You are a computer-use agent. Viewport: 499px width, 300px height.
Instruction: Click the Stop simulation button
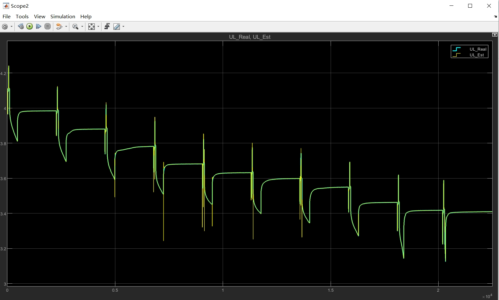point(48,27)
